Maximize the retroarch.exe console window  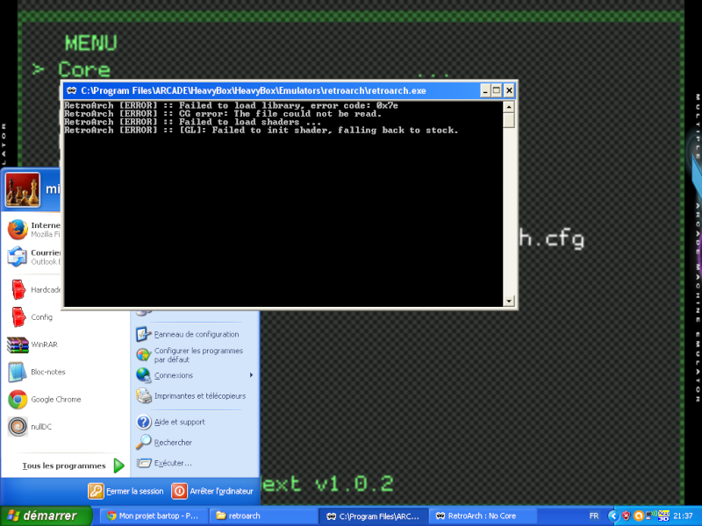tap(497, 91)
